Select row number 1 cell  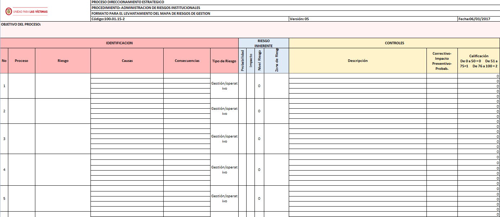(x=4, y=86)
